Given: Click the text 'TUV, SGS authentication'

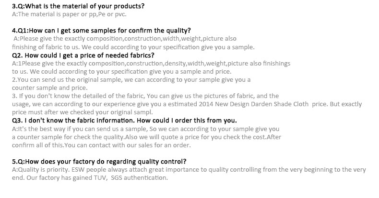Looking at the screenshot, I should tap(130, 178).
